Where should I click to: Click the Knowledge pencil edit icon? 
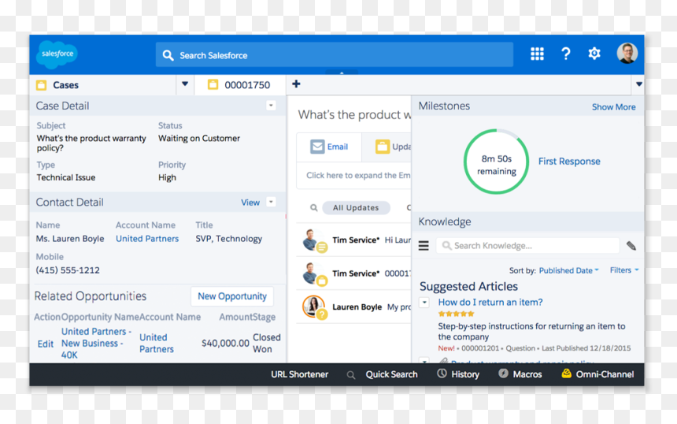631,246
